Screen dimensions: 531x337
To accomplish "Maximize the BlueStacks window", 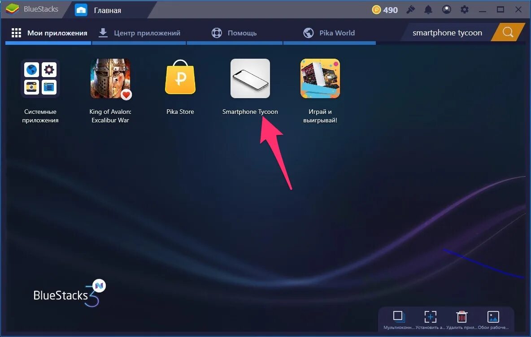I will coord(501,9).
